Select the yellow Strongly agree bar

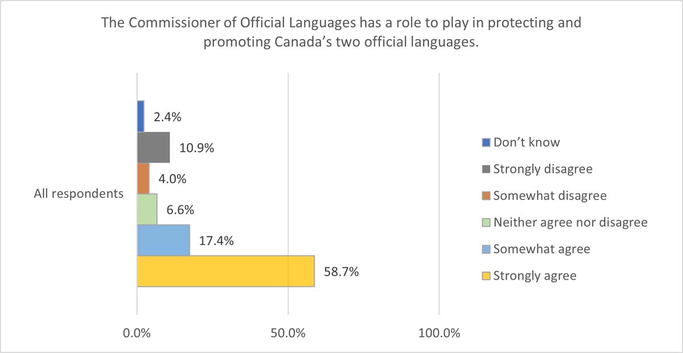click(225, 271)
